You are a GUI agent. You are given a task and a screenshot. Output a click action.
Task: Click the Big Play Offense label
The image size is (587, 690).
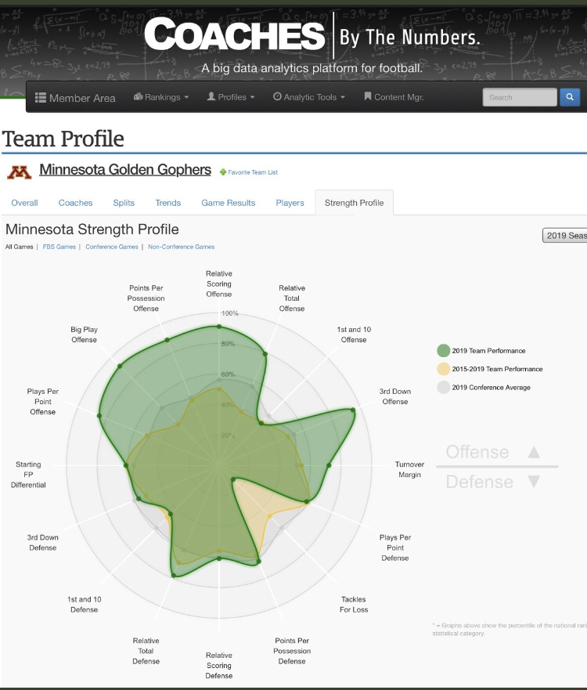84,334
